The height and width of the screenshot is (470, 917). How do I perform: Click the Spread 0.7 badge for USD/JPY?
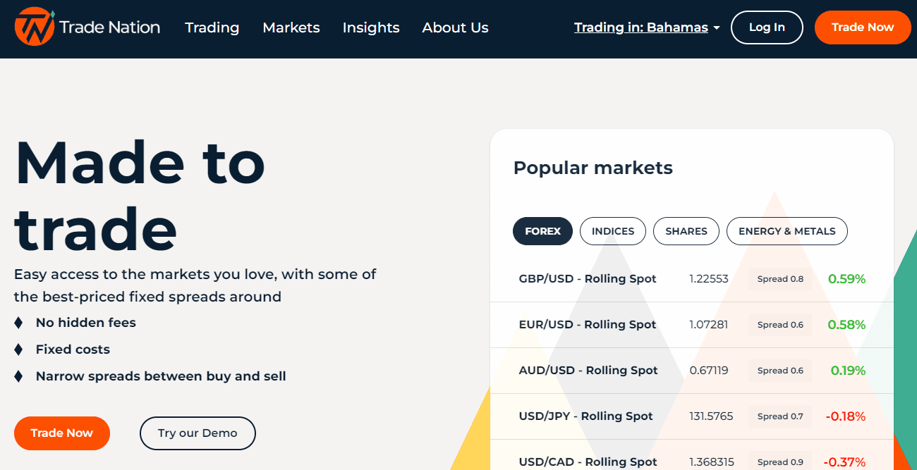pyautogui.click(x=780, y=416)
